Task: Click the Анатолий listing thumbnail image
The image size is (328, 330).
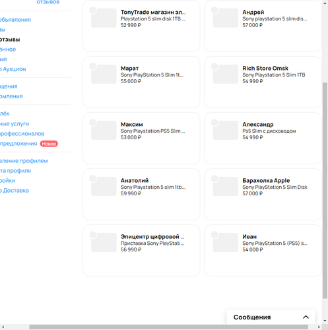Action: click(x=104, y=186)
